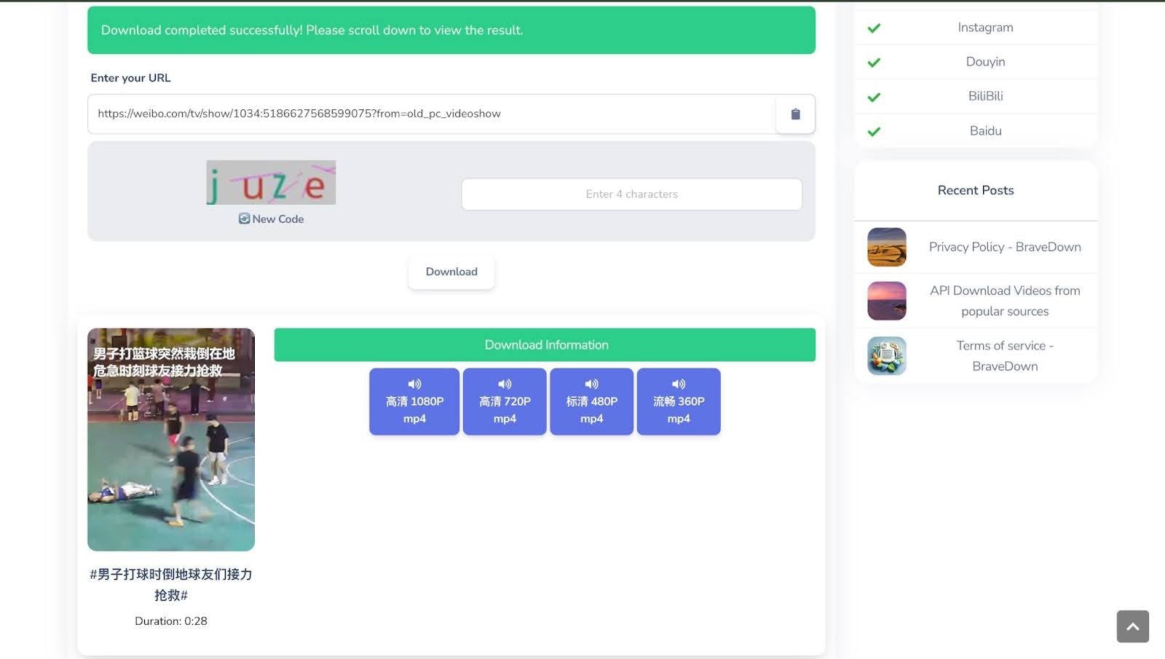Open the Privacy Policy post thumbnail
This screenshot has width=1165, height=659.
(x=887, y=247)
